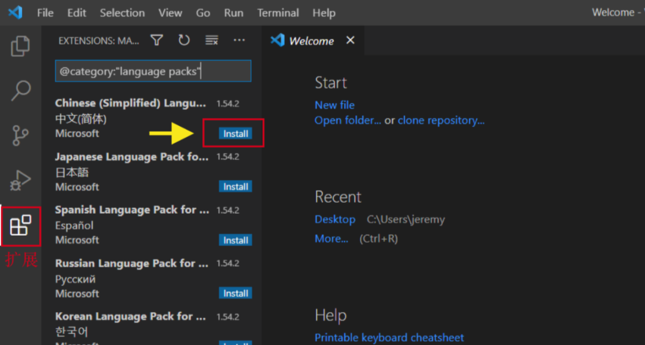Open the Printable keyboard cheatsheet link
645x345 pixels.
click(x=389, y=338)
